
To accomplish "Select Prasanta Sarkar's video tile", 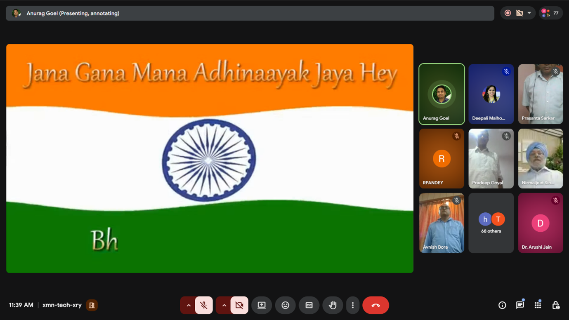I will [541, 94].
